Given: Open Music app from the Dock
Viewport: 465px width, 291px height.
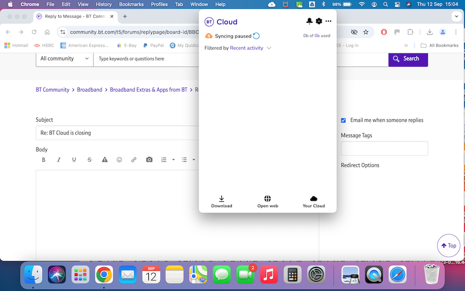Looking at the screenshot, I should (x=269, y=275).
